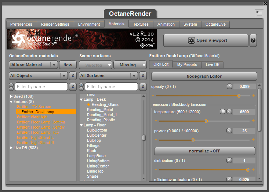Image resolution: width=269 pixels, height=192 pixels.
Task: Increase temperature with the plus icon
Action: pyautogui.click(x=253, y=121)
